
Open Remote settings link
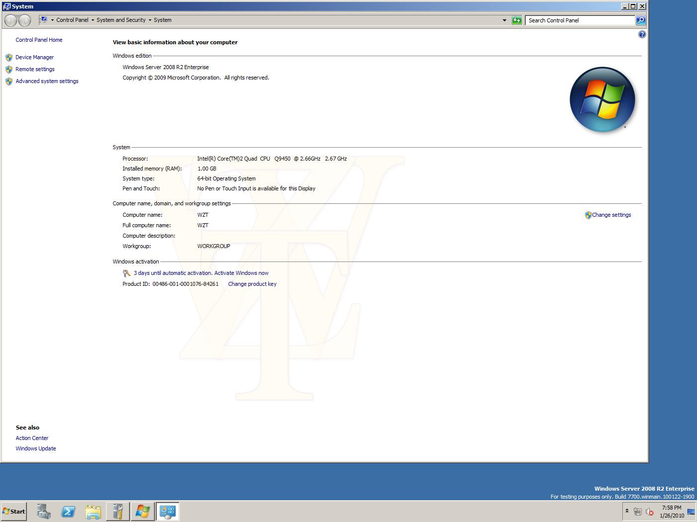coord(35,69)
